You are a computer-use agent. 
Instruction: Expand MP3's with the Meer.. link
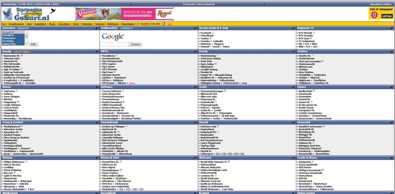pyautogui.click(x=133, y=83)
